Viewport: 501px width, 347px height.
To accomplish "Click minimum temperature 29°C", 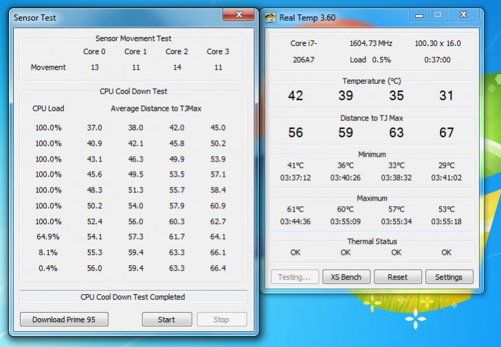I will 446,166.
